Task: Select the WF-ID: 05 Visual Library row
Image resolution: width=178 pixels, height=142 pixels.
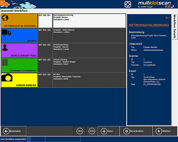Action: coord(82,65)
